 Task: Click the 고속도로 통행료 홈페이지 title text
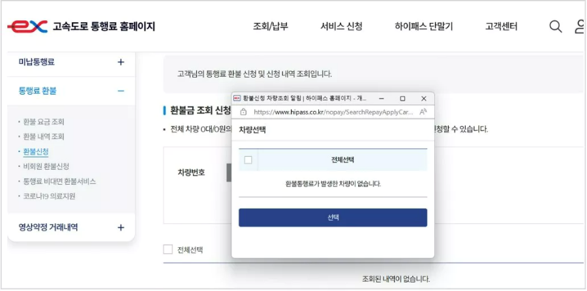pyautogui.click(x=104, y=27)
